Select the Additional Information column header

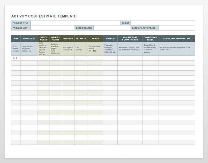point(177,38)
